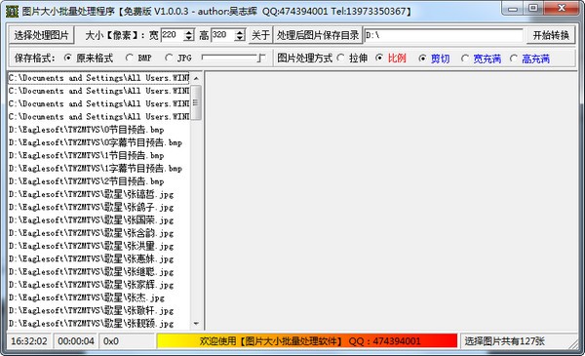Increase width with the up stepper arrow

coord(189,32)
